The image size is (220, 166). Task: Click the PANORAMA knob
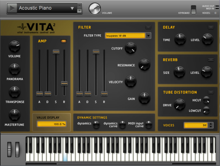click(15, 69)
